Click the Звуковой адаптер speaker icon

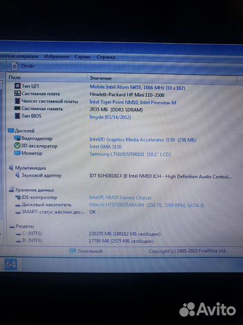point(18,175)
